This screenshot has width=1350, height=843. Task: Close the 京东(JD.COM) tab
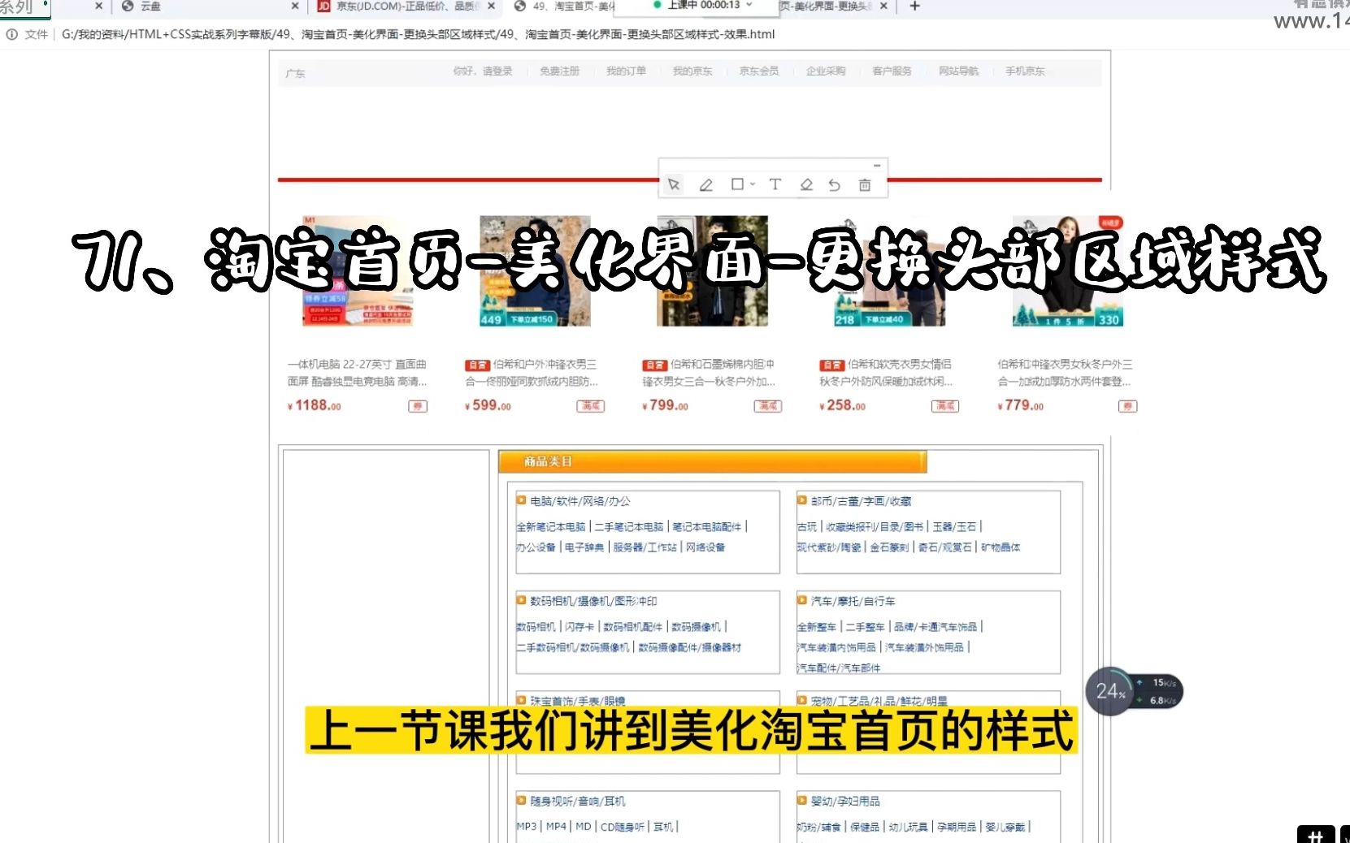492,6
